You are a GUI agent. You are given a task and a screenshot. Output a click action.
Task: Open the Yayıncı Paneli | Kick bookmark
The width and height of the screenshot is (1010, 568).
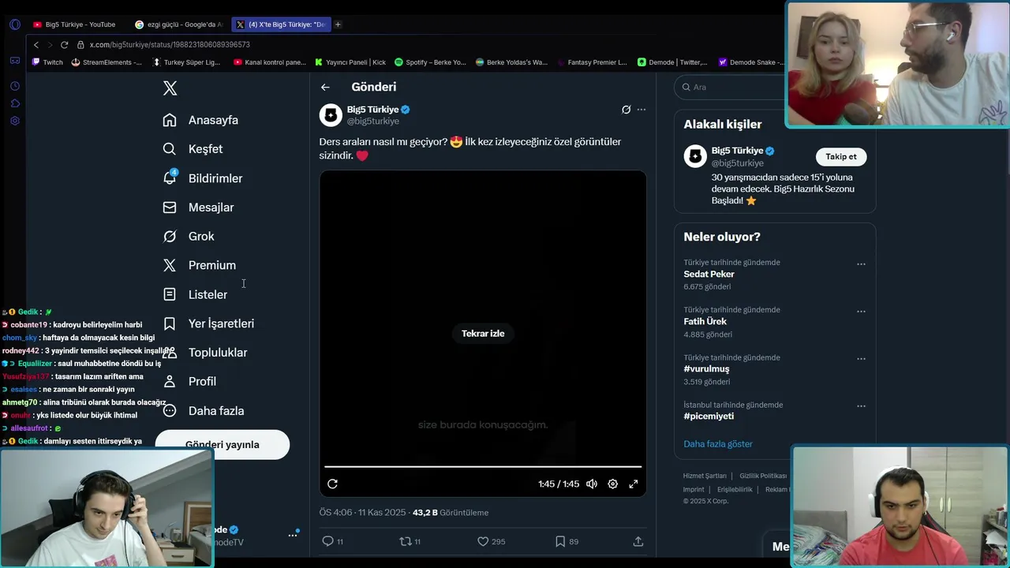coord(350,62)
